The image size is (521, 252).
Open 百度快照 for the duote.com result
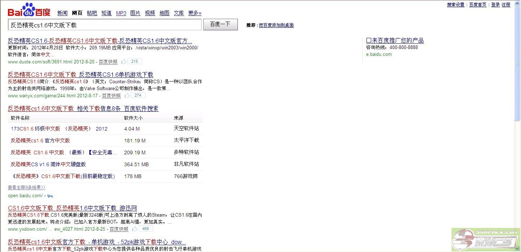(x=108, y=62)
